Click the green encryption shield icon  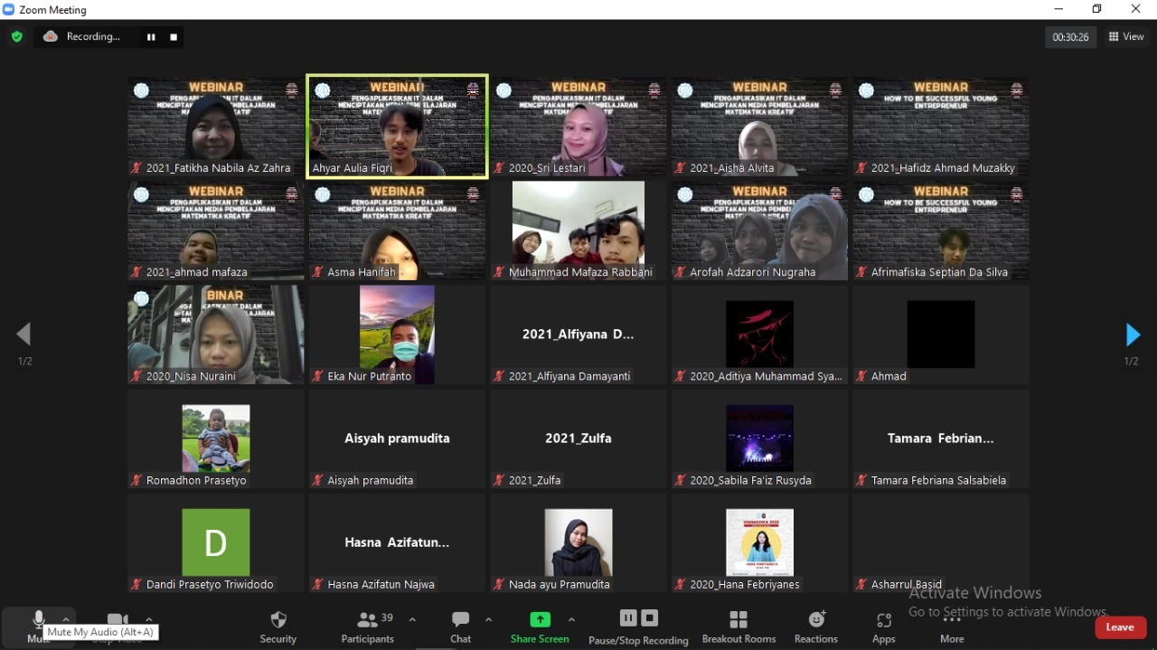16,37
